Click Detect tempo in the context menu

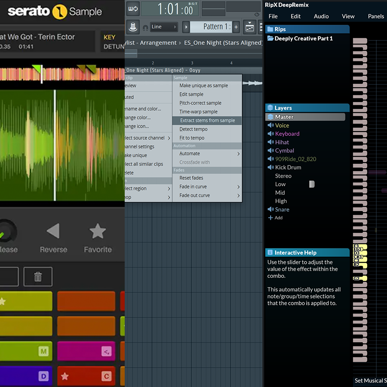point(193,129)
